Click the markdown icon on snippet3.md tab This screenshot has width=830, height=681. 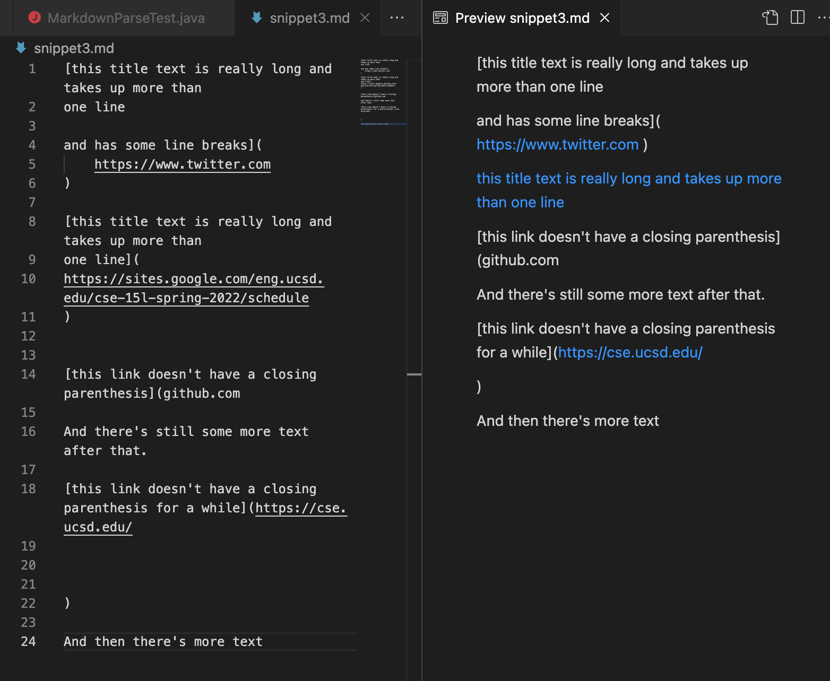point(257,18)
